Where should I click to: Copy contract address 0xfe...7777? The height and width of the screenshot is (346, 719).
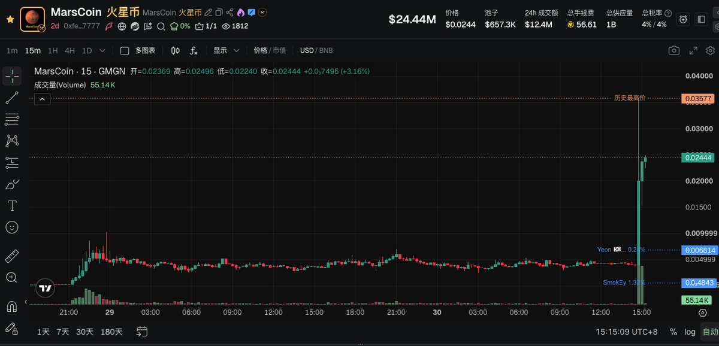[81, 26]
